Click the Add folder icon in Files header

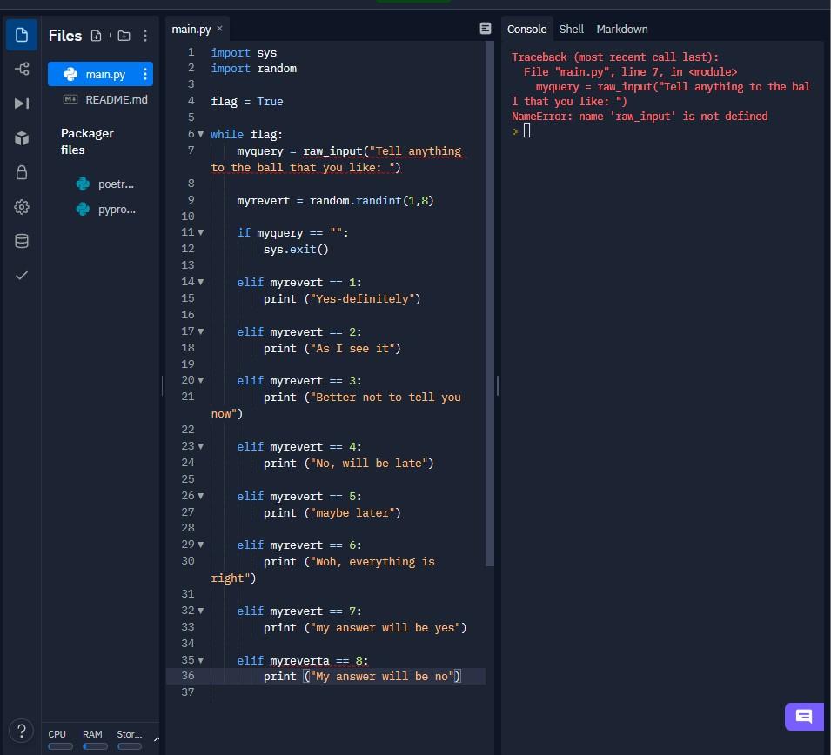124,36
